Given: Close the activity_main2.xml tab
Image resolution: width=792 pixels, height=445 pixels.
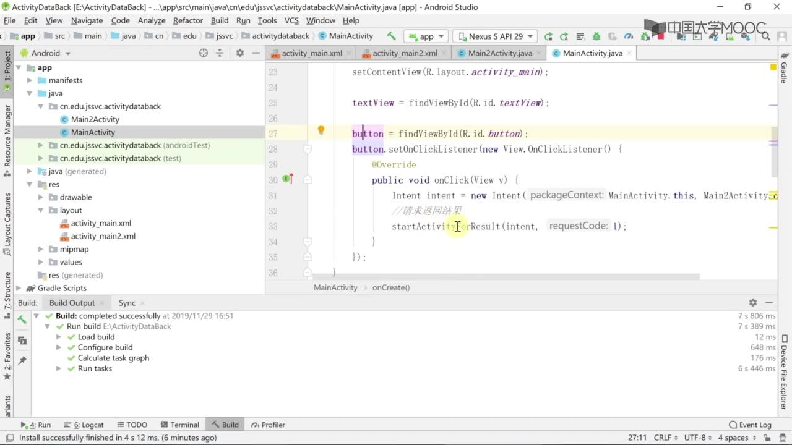Looking at the screenshot, I should (445, 53).
